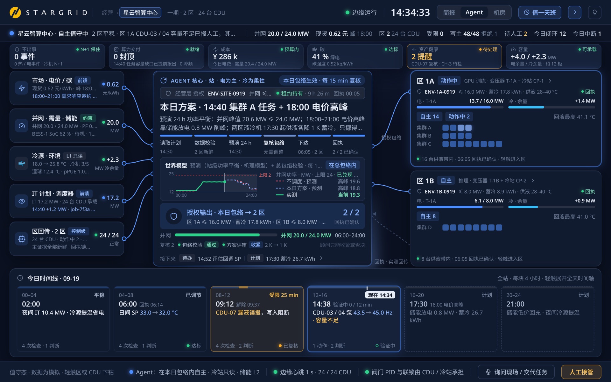Click the shield icon next to ENV-1A-0919
Screen dimensions: 611x382
tap(419, 92)
